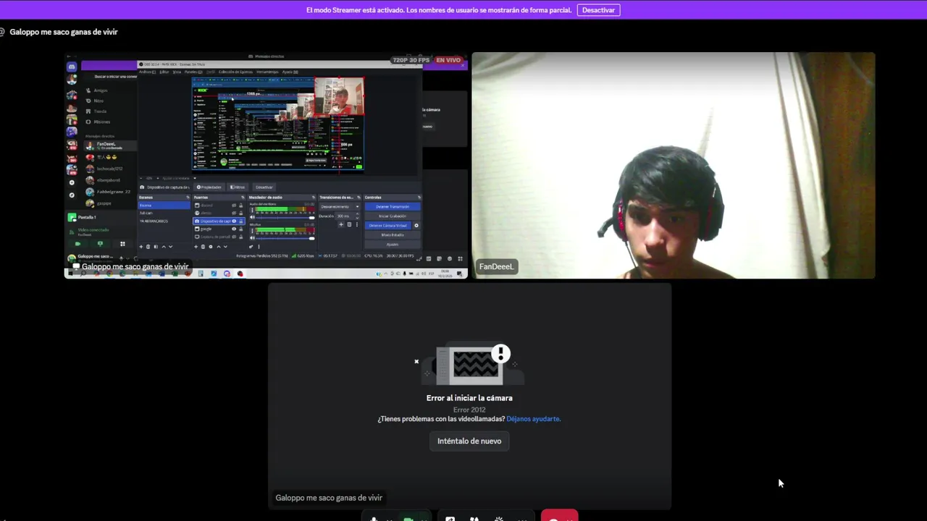Click the EN VIVO live badge
This screenshot has width=927, height=521.
448,60
